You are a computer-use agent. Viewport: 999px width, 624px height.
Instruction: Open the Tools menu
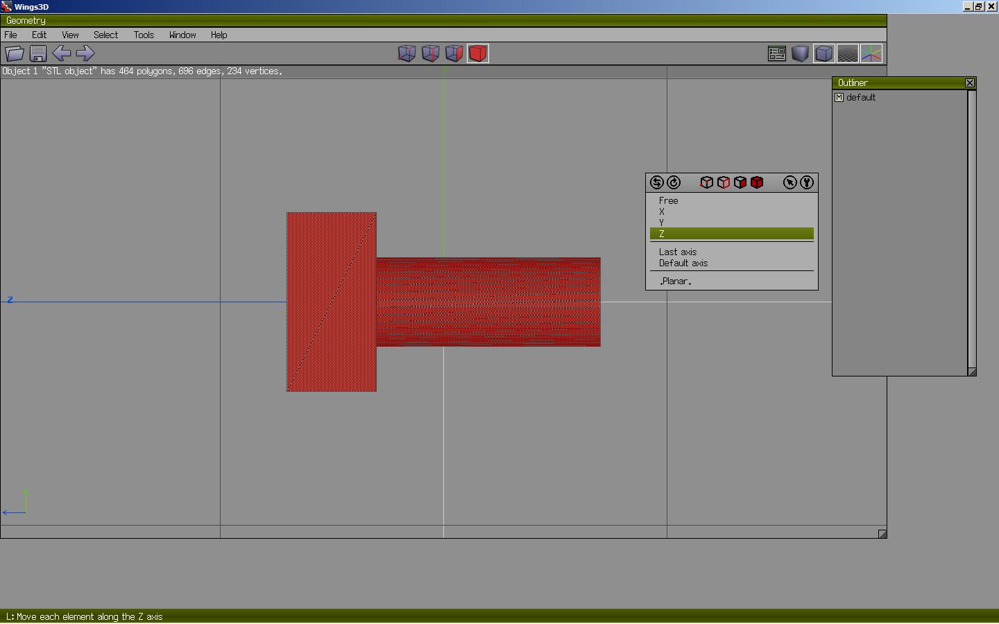point(144,35)
